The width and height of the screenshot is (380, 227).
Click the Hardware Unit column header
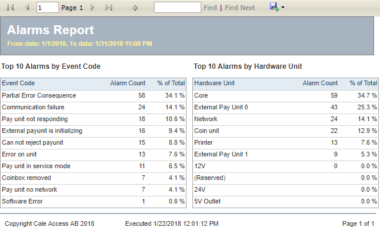click(x=214, y=83)
